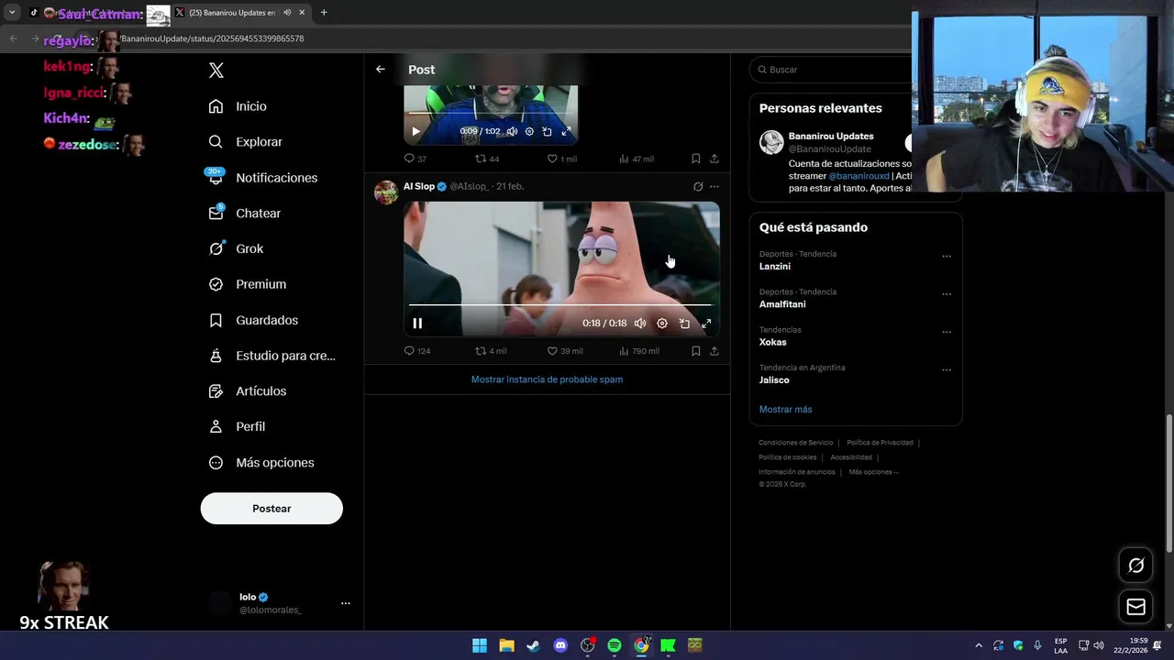Open floating Grok button at bottom right

click(1135, 566)
